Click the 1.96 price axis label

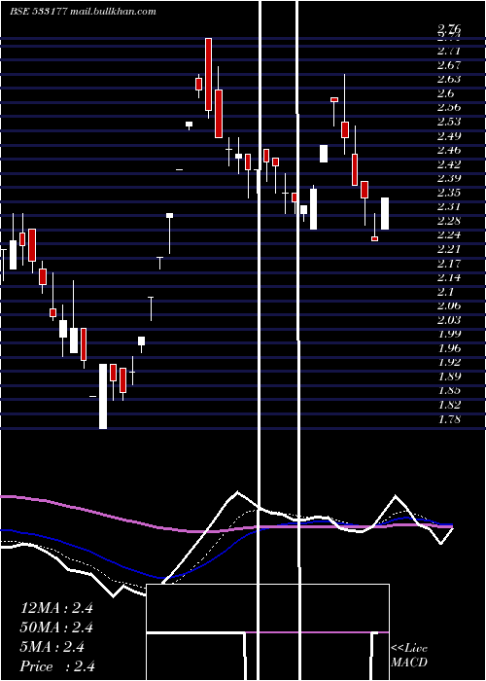[449, 348]
